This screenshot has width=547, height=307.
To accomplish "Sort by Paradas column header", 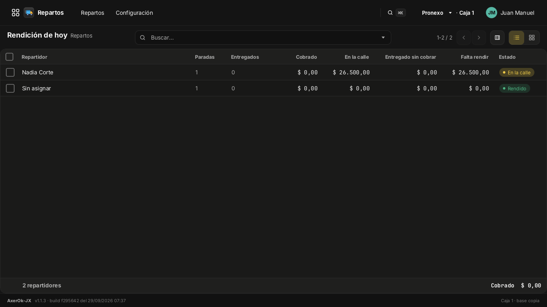I will coord(205,57).
